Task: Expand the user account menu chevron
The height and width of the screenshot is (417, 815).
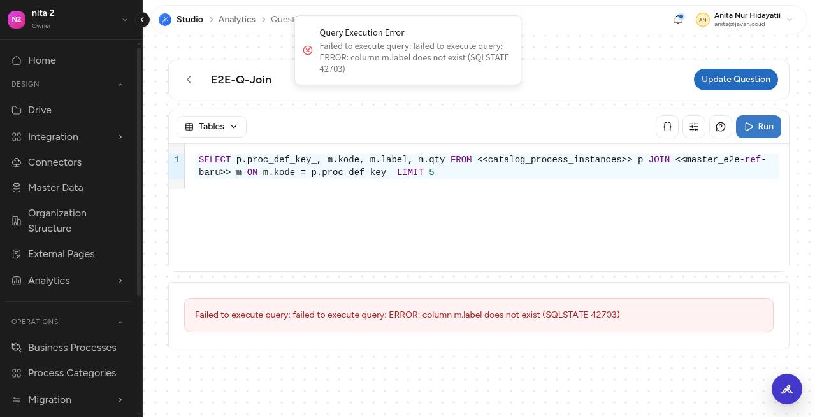Action: [790, 20]
